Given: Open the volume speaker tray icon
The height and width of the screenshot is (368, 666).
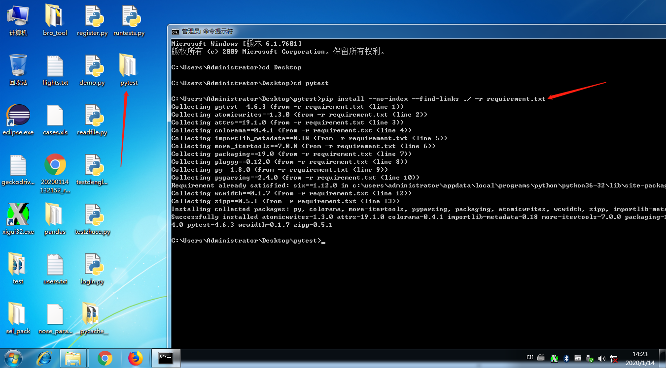Looking at the screenshot, I should (x=602, y=358).
